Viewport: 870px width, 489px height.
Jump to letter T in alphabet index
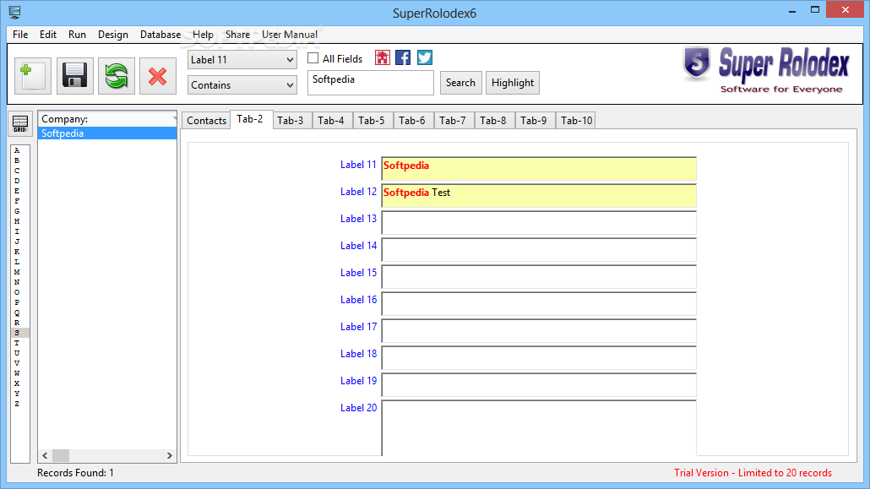pyautogui.click(x=17, y=343)
